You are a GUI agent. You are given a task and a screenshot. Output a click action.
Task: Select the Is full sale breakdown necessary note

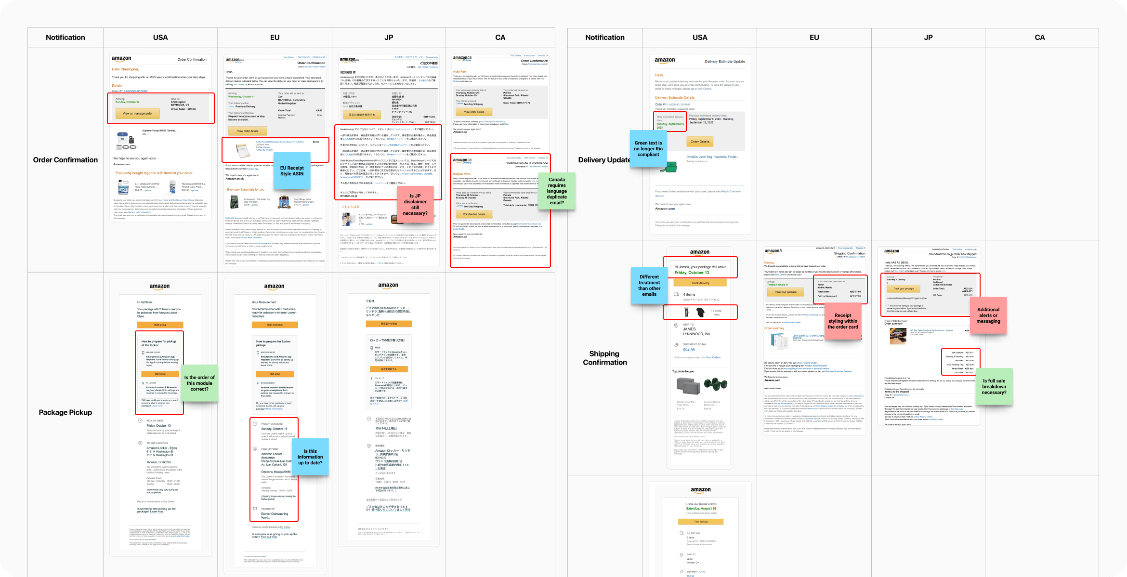coord(994,387)
